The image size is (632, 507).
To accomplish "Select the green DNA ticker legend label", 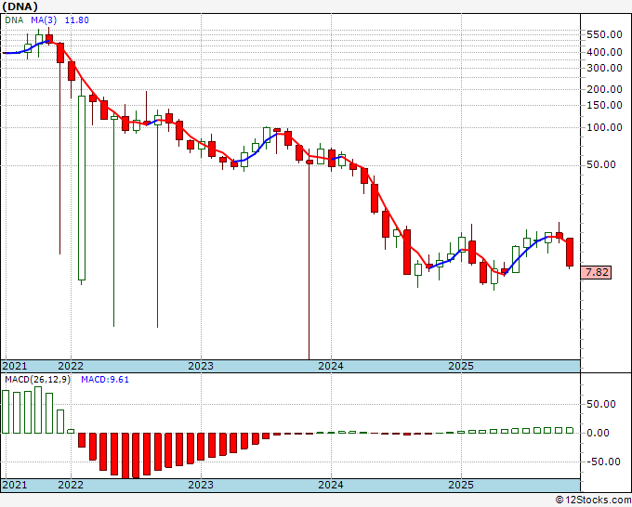I will click(x=14, y=19).
